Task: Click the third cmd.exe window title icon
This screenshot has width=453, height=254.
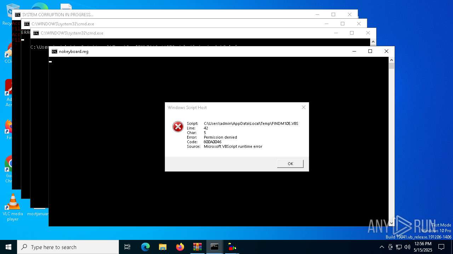Action: pos(36,33)
